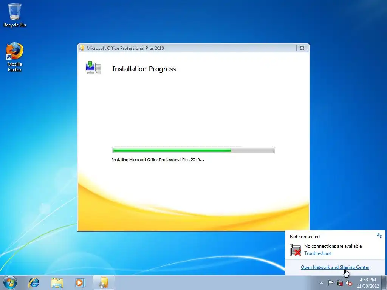Launch Windows Media Player from the taskbar
This screenshot has height=290, width=387.
point(80,282)
